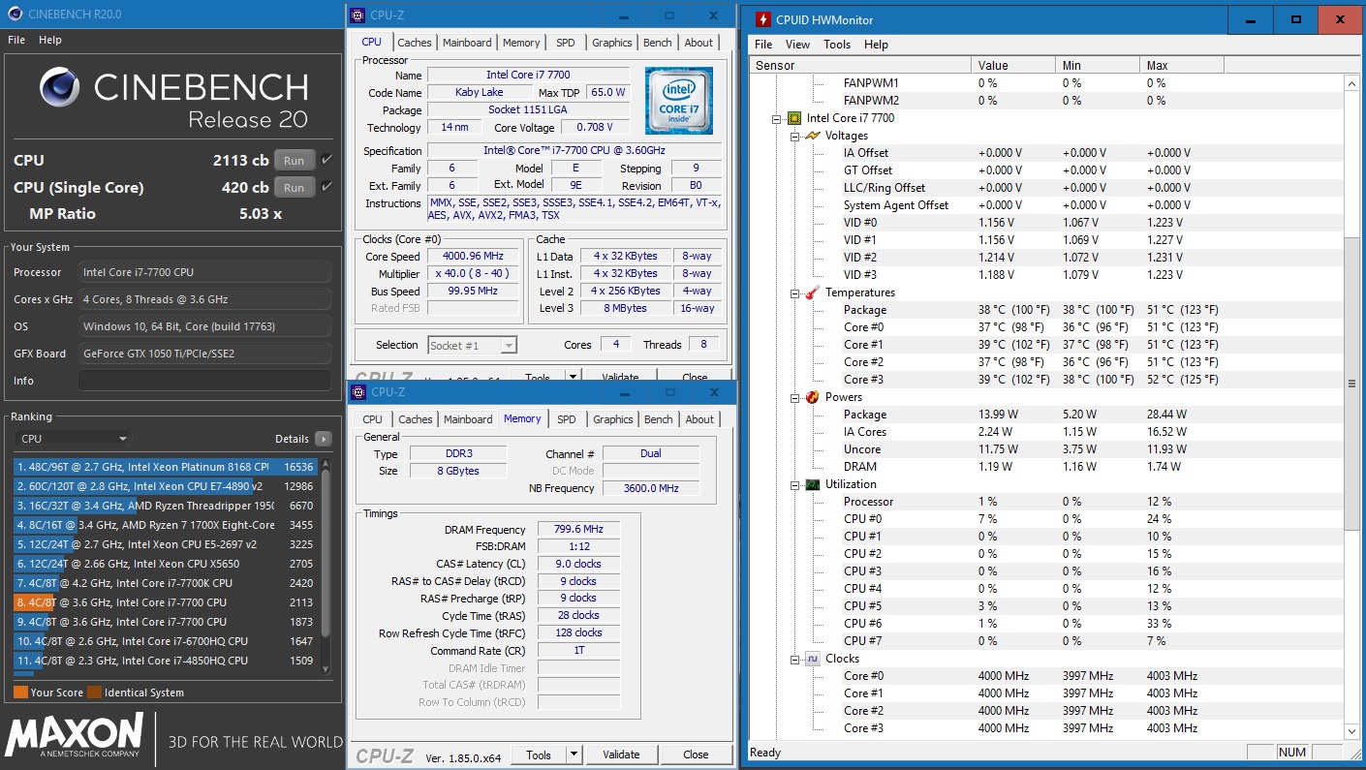The image size is (1366, 770).
Task: Open Cinebench File menu
Action: (16, 40)
